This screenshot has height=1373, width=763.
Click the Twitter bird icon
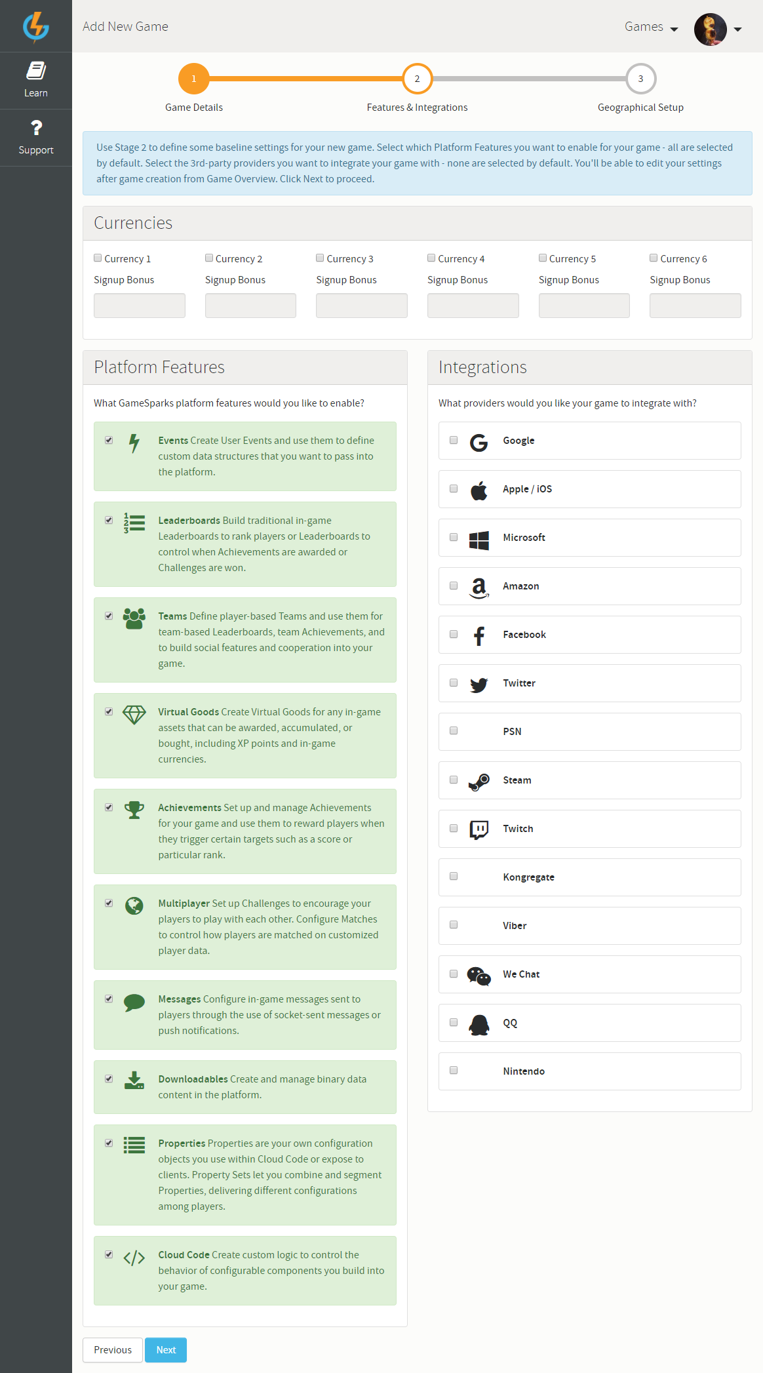(x=479, y=685)
